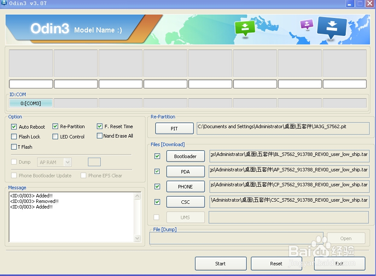Screen dimensions: 376x276
Task: Click the empty UMS path field
Action: point(289,217)
